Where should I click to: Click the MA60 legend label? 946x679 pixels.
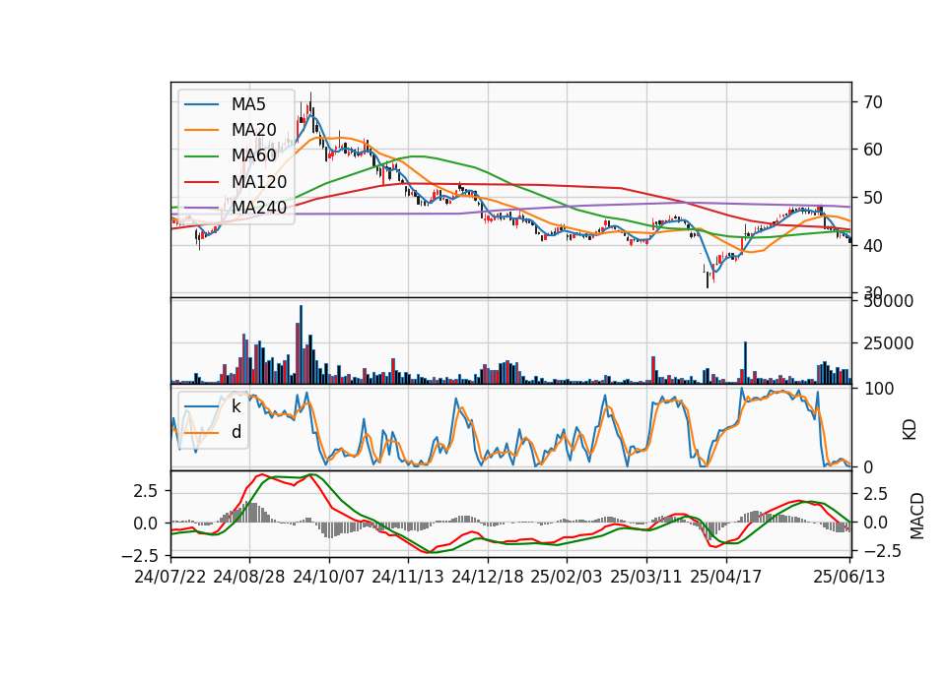(x=253, y=155)
